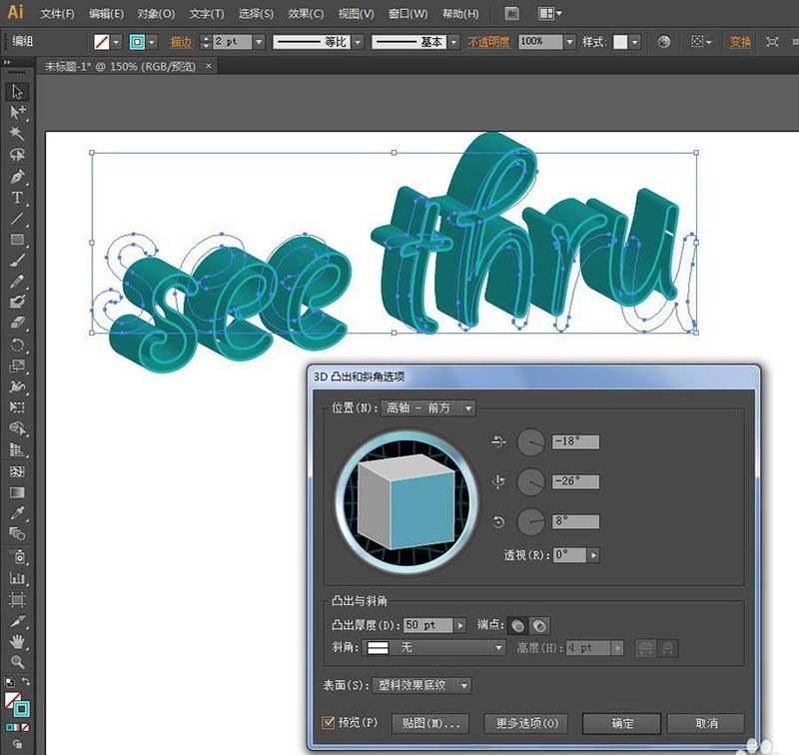Click the Y-axis rotation -26° field
799x755 pixels.
[x=575, y=481]
